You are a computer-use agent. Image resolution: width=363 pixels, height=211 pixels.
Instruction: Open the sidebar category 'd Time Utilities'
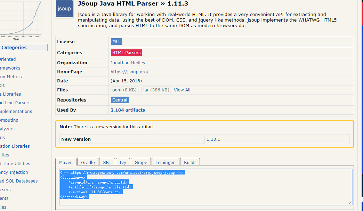(15, 163)
